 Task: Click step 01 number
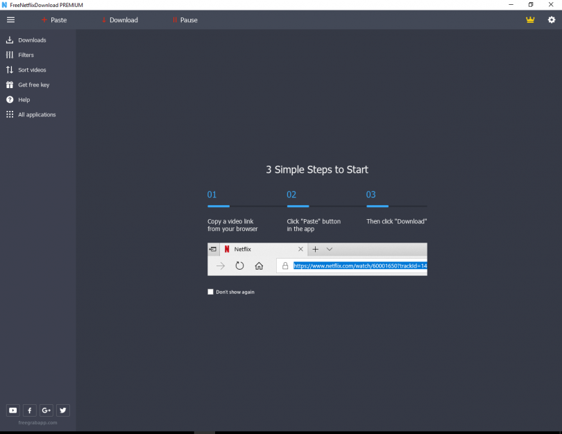(212, 194)
